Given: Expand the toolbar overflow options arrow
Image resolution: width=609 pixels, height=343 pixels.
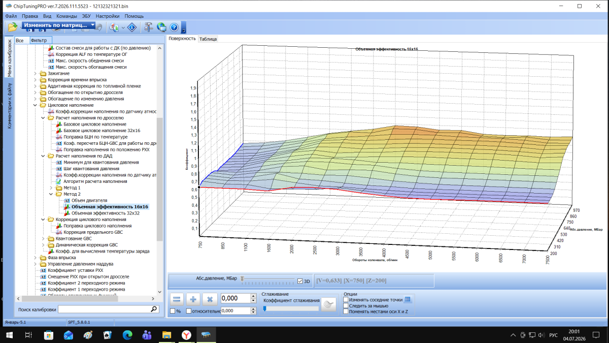Looking at the screenshot, I should click(184, 28).
